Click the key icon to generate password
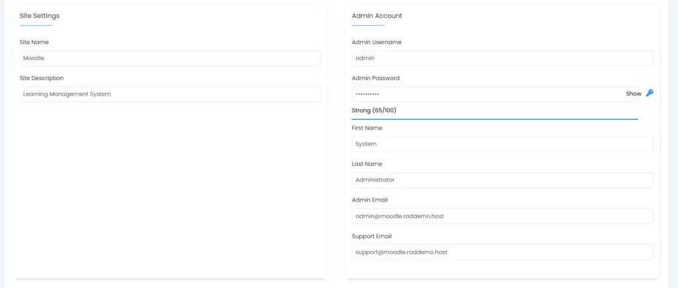 (650, 94)
